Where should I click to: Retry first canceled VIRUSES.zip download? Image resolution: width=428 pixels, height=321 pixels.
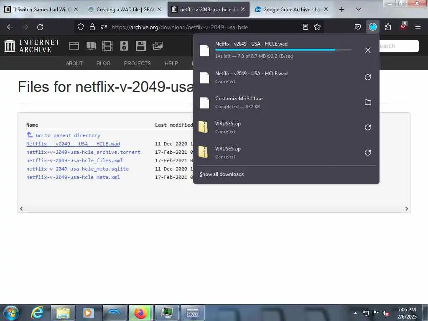(x=368, y=127)
